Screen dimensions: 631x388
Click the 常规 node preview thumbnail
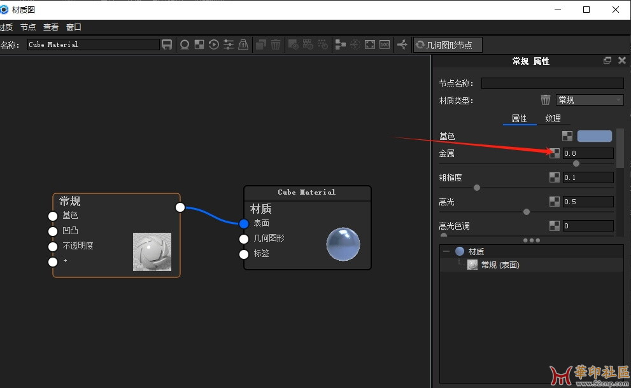click(152, 252)
